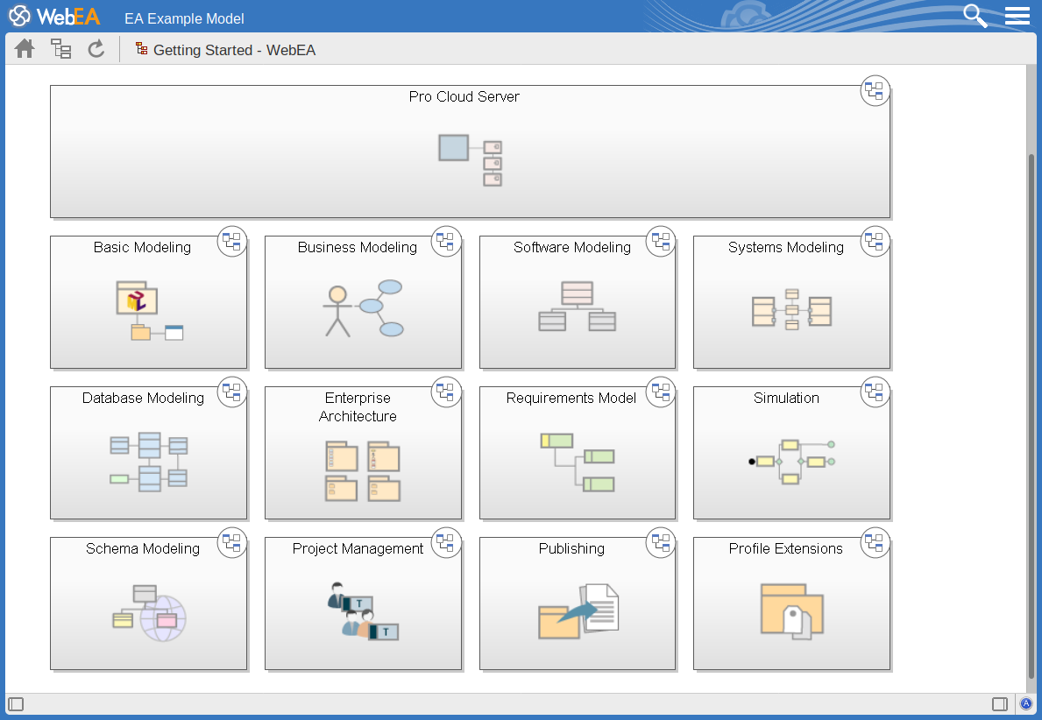Click the Database Modeling diagram link badge
Image resolution: width=1042 pixels, height=720 pixels.
click(232, 392)
